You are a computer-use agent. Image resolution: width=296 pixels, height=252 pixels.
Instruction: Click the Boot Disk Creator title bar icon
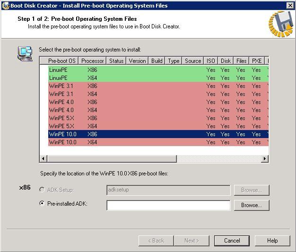point(6,6)
